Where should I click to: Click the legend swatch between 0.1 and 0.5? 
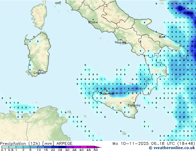(x=5, y=147)
